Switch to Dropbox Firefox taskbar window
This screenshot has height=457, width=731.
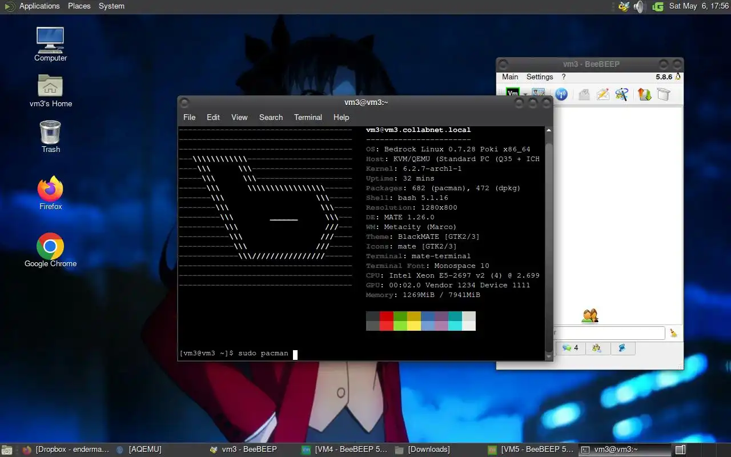[x=65, y=450]
